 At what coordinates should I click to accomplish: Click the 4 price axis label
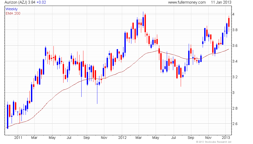coord(233,14)
